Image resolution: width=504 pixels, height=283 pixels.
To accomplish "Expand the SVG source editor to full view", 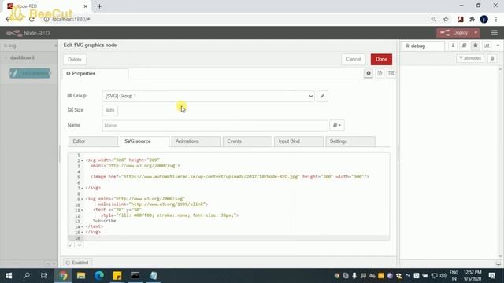I will pos(71,244).
